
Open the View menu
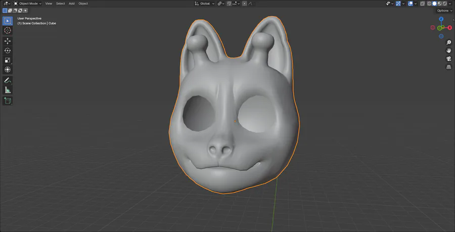click(x=49, y=4)
